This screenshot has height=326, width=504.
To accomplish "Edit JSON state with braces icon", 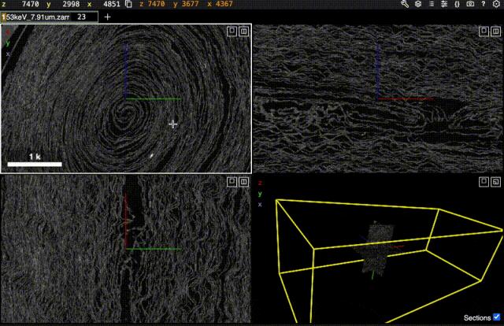I will pos(457,4).
